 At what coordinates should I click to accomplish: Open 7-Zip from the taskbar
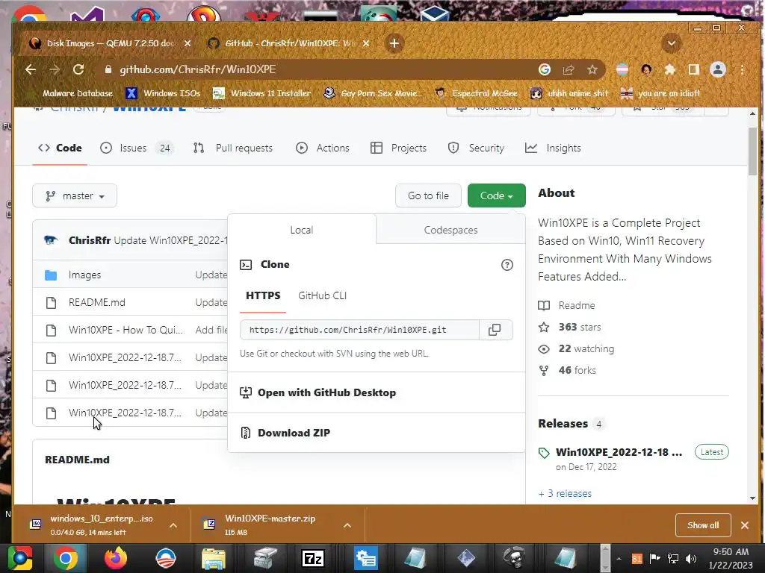point(313,558)
